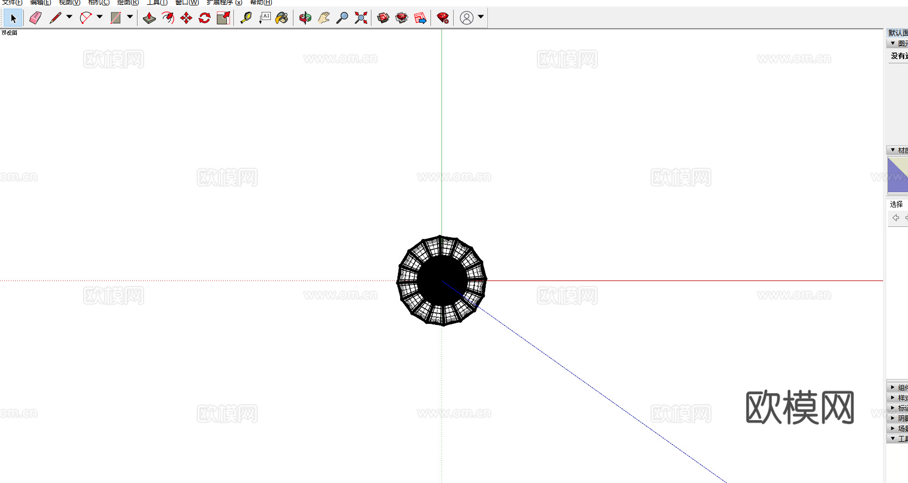Click the back arrow in materials panel
This screenshot has height=483, width=908.
(896, 218)
